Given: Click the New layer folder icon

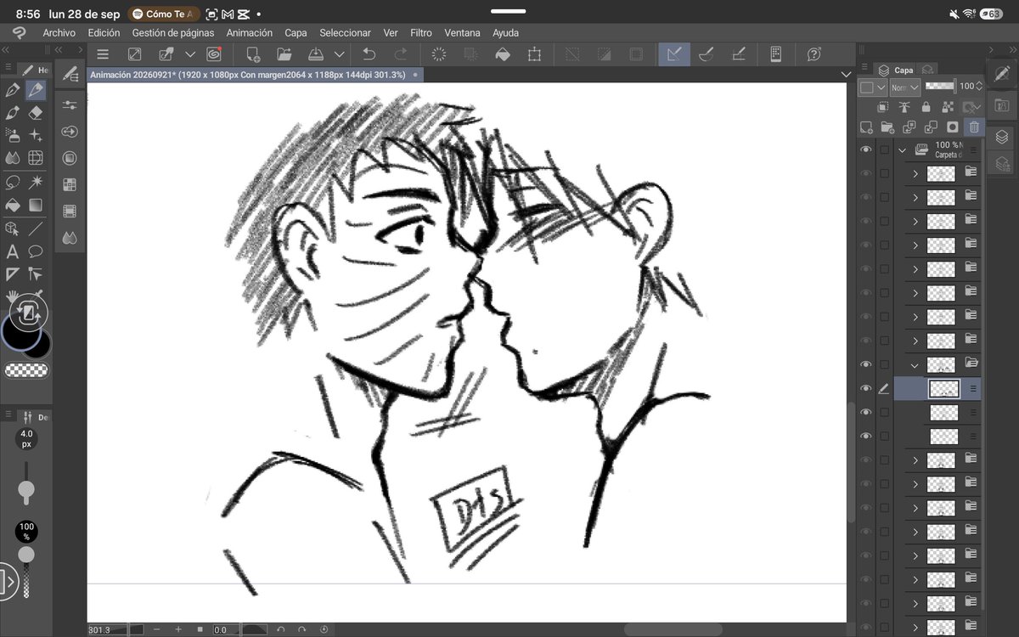Looking at the screenshot, I should (x=887, y=127).
